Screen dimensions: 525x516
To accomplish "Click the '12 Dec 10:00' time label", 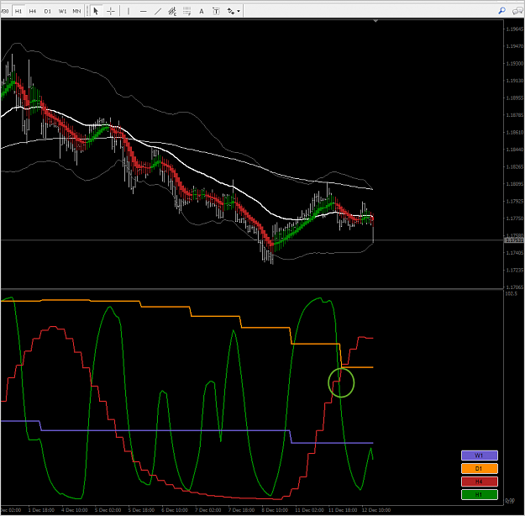I will 376,510.
